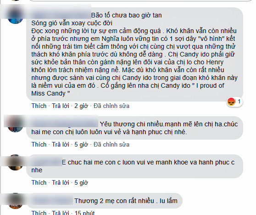Open the first commenter's profile picture
The width and height of the screenshot is (256, 215).
[15, 17]
